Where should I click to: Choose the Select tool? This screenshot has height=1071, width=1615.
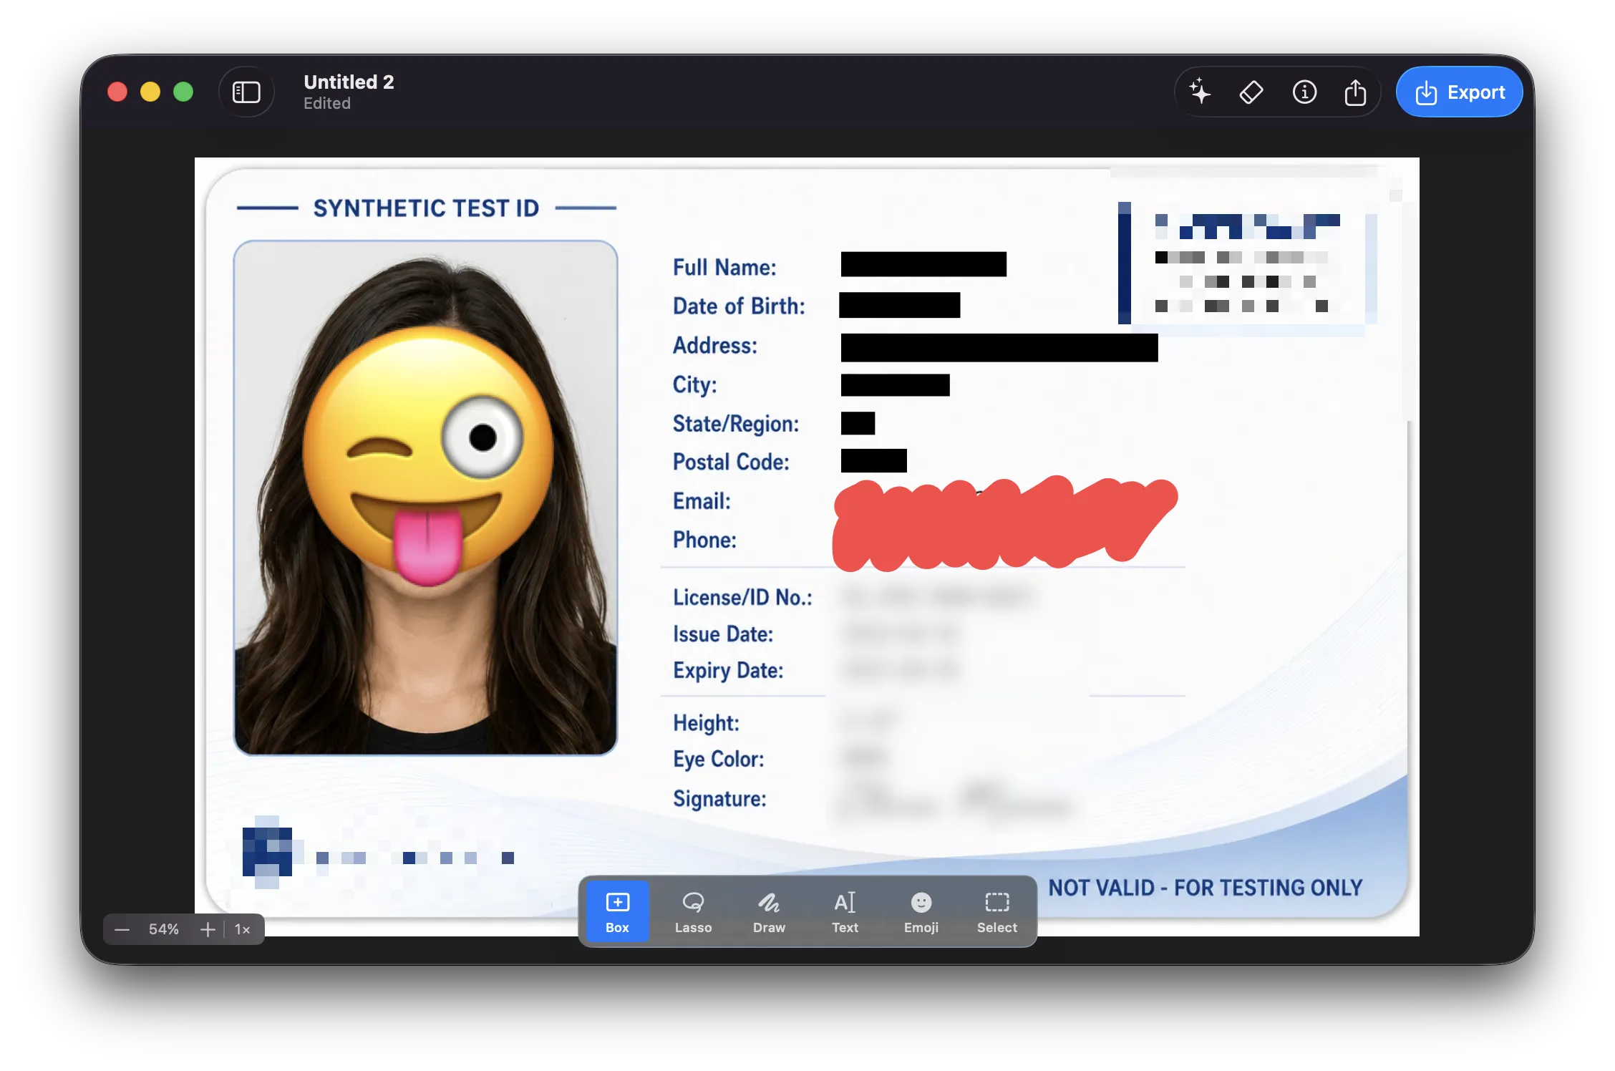click(x=997, y=911)
